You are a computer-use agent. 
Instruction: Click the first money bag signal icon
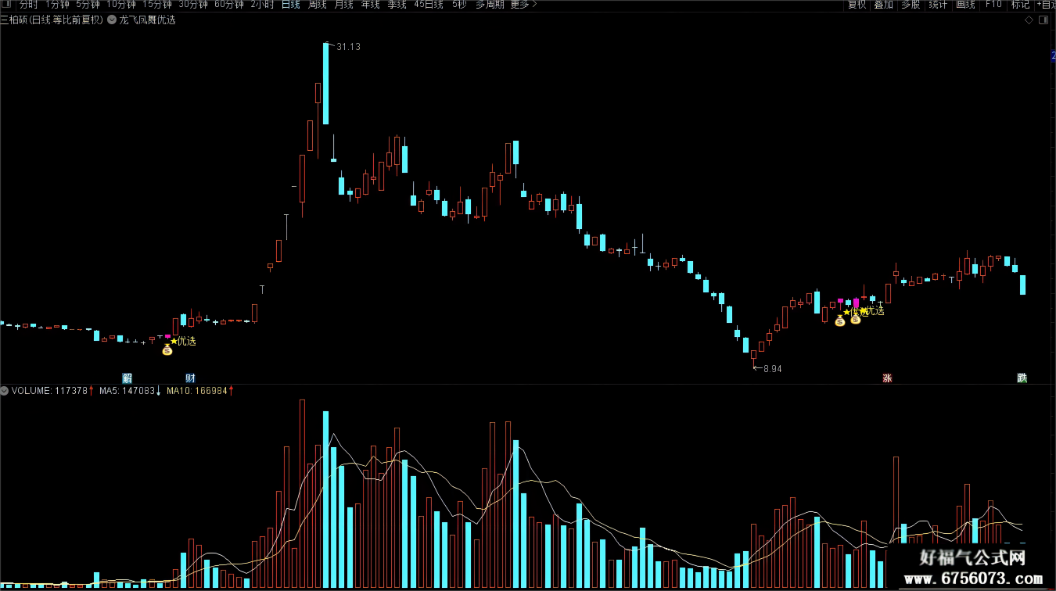click(x=167, y=349)
